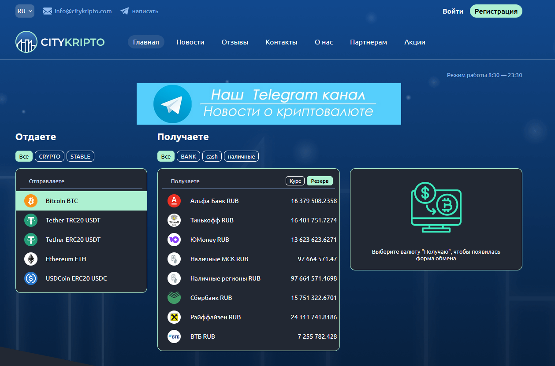Click the email envelope icon

pos(46,11)
